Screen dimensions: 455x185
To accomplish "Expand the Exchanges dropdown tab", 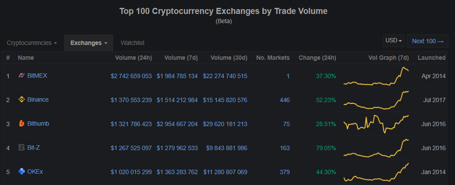I will (89, 43).
